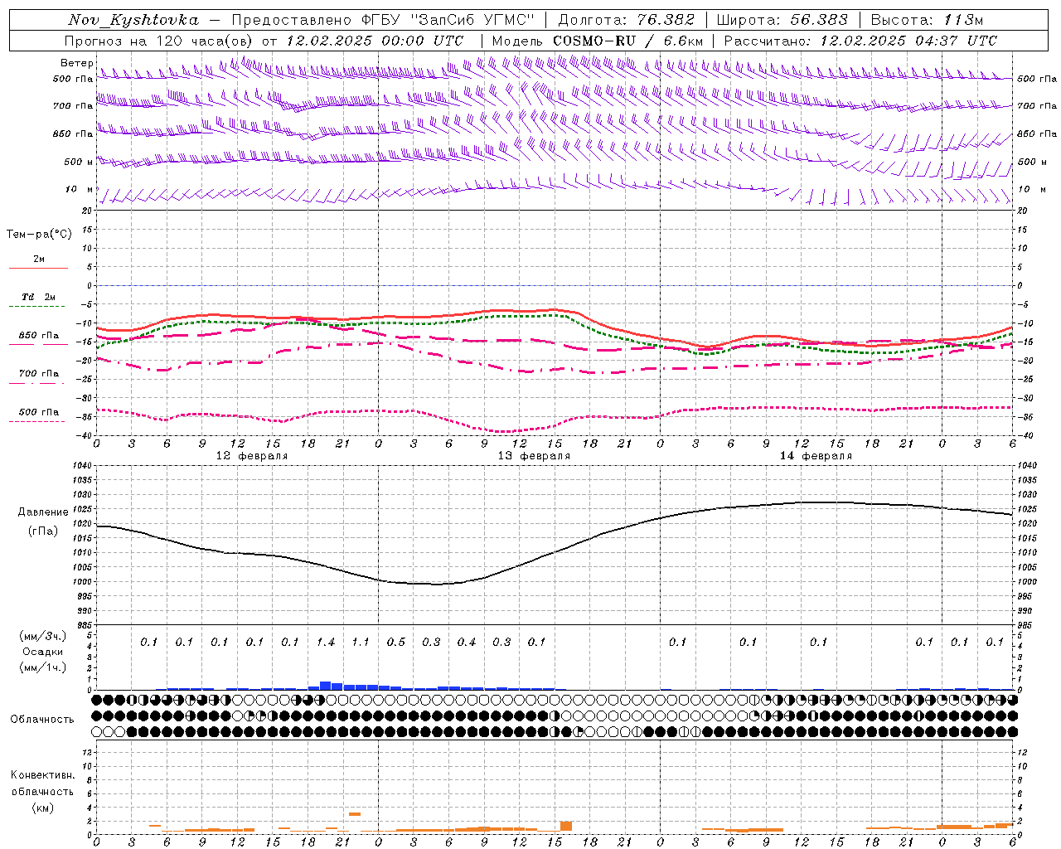Click the 'Конвективн.' convective cloud label
This screenshot has height=849, width=1061.
pos(42,775)
